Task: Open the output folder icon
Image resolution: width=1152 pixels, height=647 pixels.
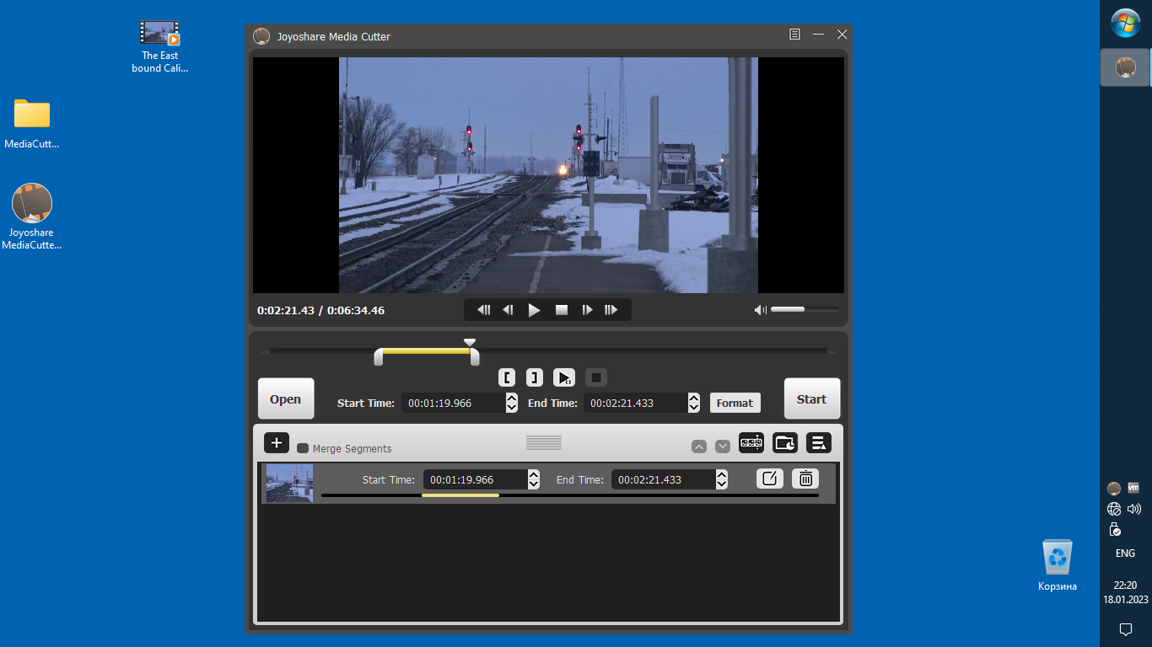Action: (x=785, y=442)
